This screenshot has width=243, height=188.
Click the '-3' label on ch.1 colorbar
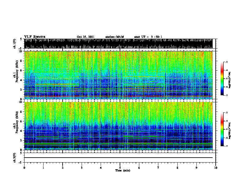coord(226,62)
